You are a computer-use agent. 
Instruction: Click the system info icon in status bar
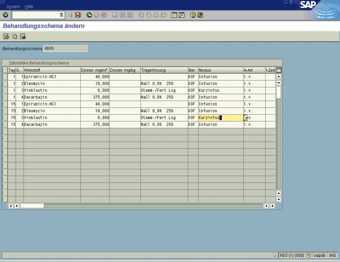coord(308,255)
